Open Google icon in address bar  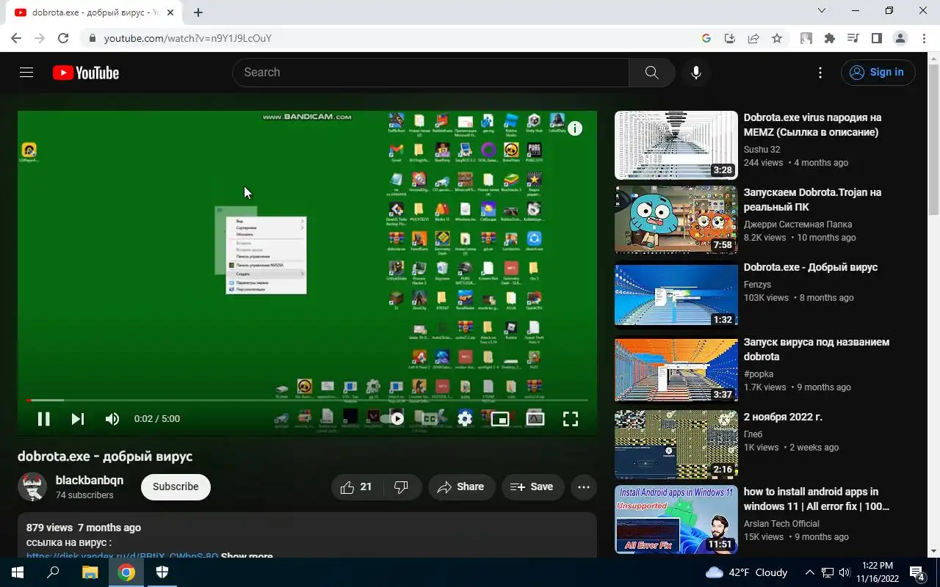pyautogui.click(x=706, y=38)
